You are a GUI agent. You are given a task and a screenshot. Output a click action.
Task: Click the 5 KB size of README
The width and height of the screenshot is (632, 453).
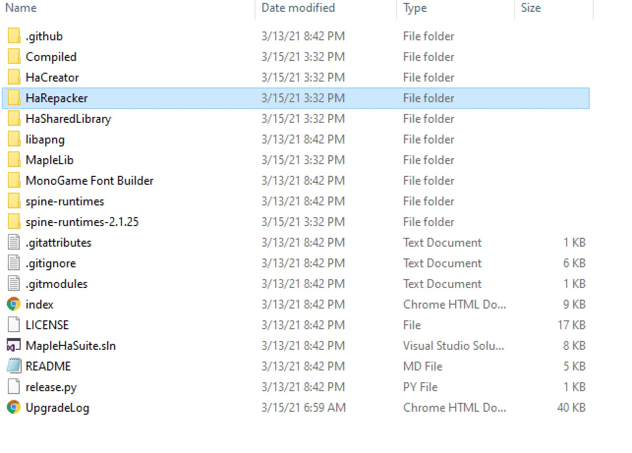[575, 367]
